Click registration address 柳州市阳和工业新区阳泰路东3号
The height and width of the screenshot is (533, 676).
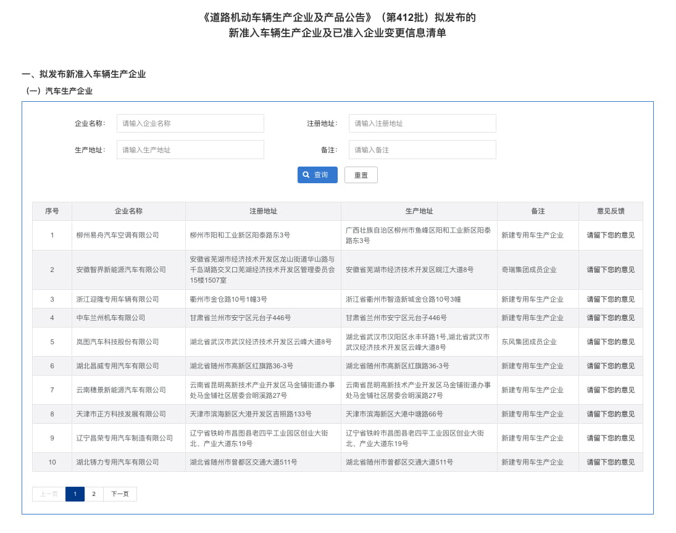[x=240, y=235]
